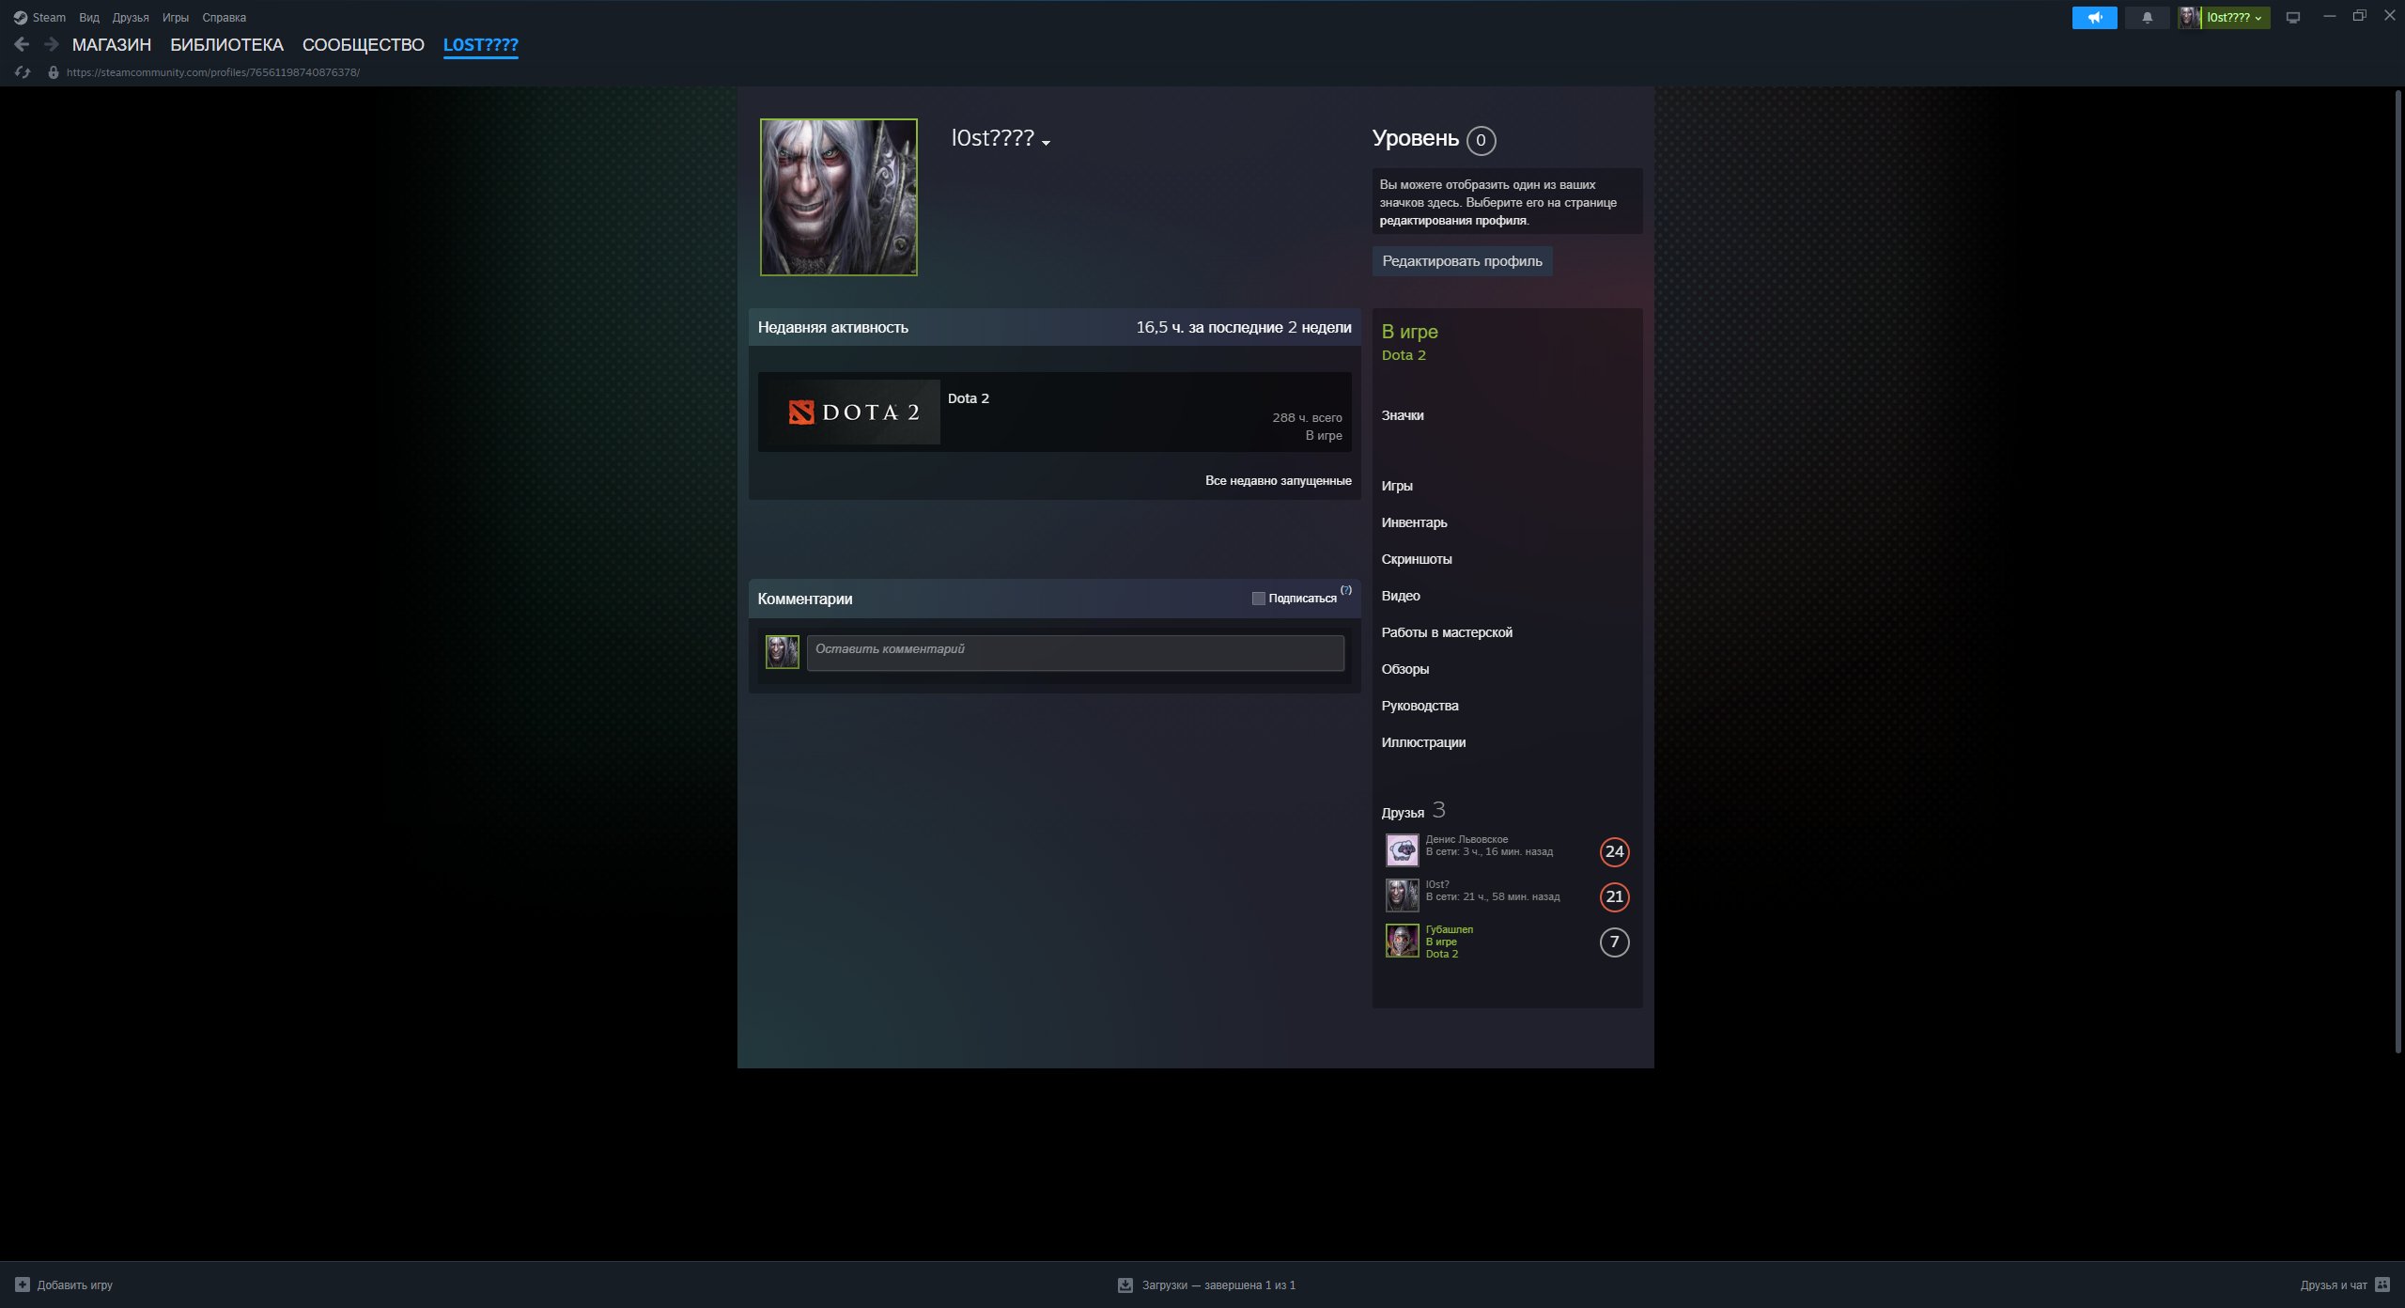Open the Скриншоты link
The width and height of the screenshot is (2405, 1308).
tap(1417, 559)
